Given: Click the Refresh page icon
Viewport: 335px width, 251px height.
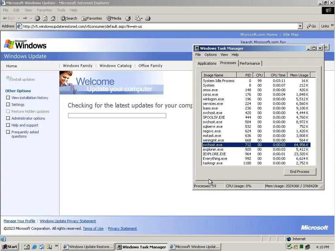Looking at the screenshot, I should click(45, 18).
